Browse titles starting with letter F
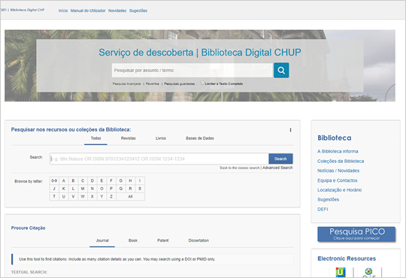This screenshot has height=278, width=406. click(x=111, y=180)
